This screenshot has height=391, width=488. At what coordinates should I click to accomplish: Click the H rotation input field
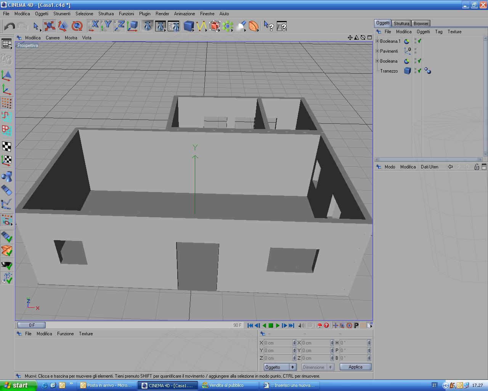click(x=353, y=343)
